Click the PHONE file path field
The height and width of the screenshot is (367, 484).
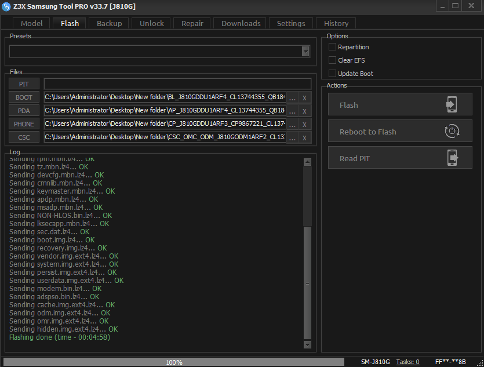[x=165, y=123]
